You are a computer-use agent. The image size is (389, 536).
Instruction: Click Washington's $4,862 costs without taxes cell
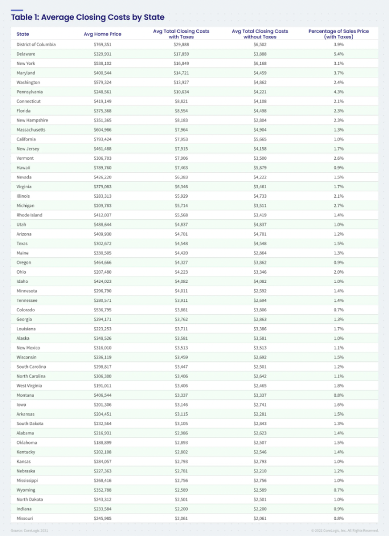point(260,83)
